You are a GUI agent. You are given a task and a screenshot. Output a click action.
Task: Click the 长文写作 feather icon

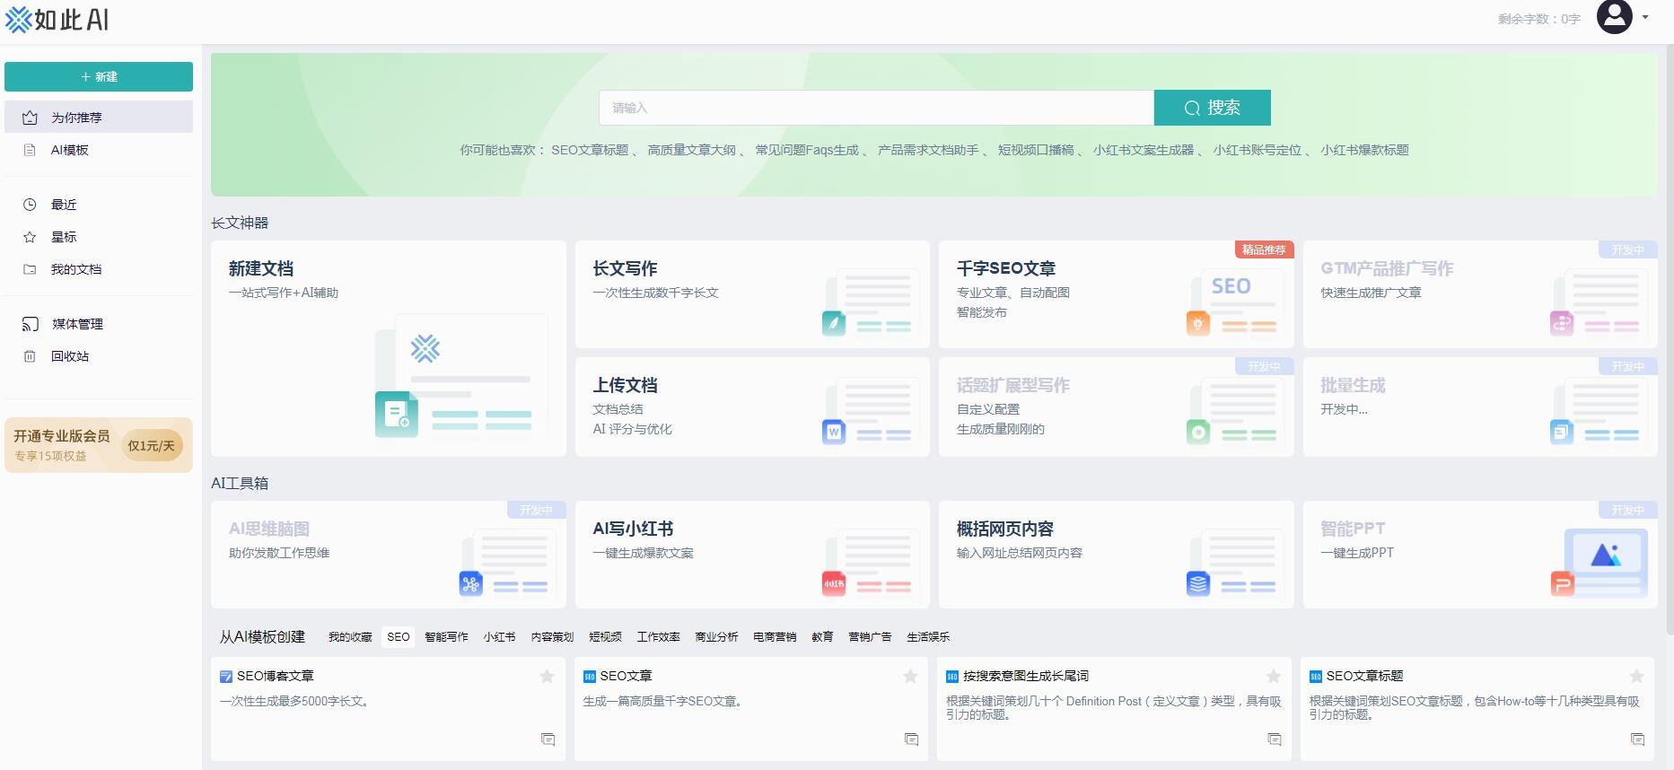(834, 322)
